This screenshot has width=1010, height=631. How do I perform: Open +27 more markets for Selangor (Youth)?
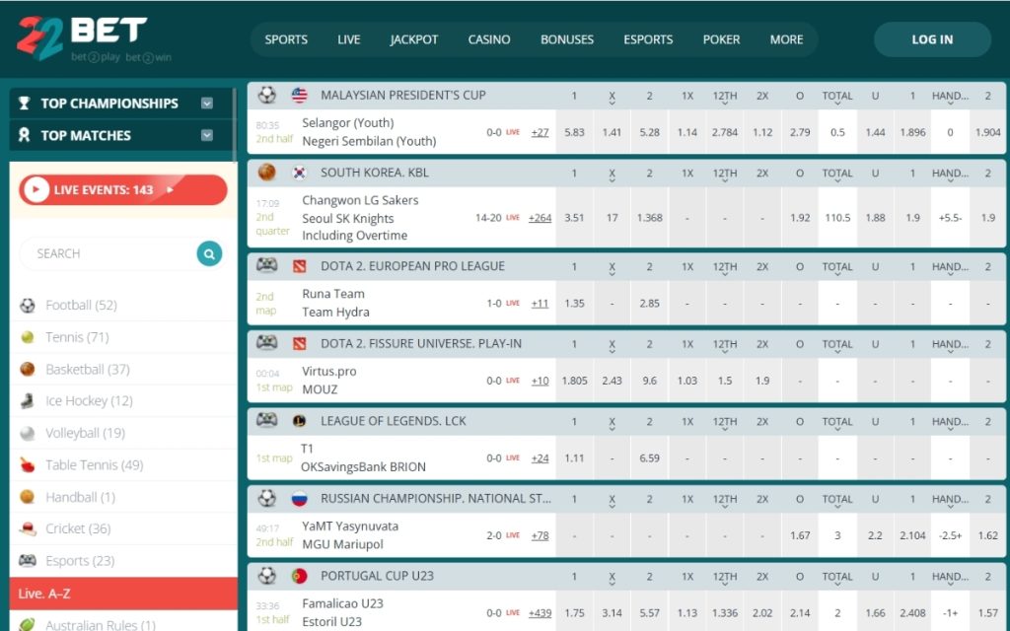click(x=540, y=133)
